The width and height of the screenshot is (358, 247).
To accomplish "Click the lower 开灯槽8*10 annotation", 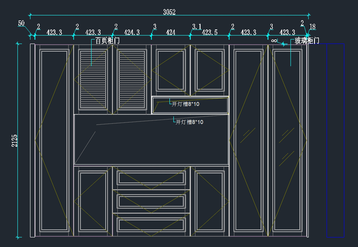I will coord(189,122).
